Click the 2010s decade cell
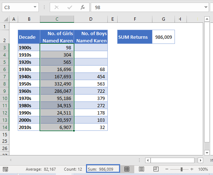Viewport: 213px width, 175px height. (29, 127)
